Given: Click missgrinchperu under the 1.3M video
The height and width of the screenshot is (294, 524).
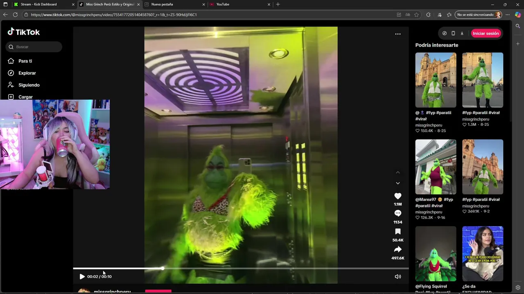Looking at the screenshot, I should tap(476, 119).
